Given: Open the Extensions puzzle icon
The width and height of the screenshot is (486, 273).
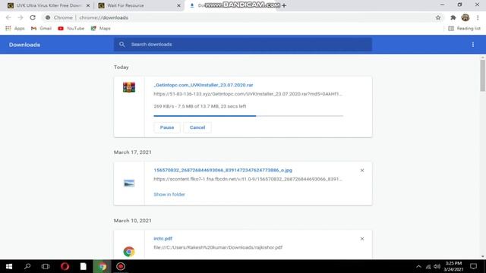Looking at the screenshot, I should click(x=453, y=17).
